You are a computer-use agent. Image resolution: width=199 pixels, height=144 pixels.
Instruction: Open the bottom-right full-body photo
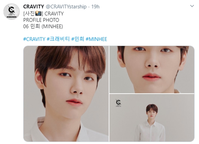pyautogui.click(x=152, y=118)
